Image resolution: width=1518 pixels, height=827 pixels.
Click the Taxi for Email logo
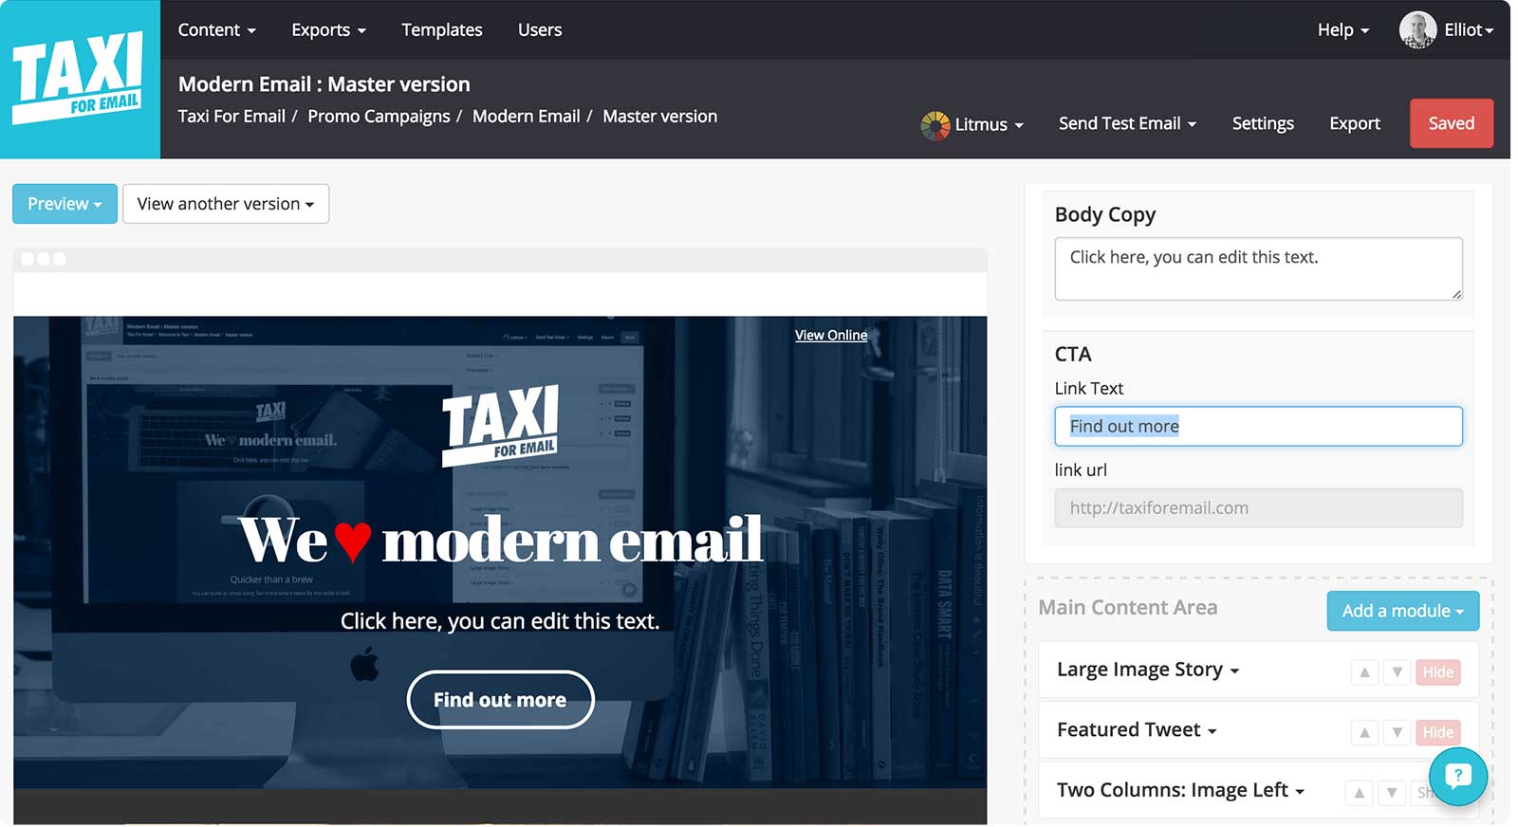[80, 79]
